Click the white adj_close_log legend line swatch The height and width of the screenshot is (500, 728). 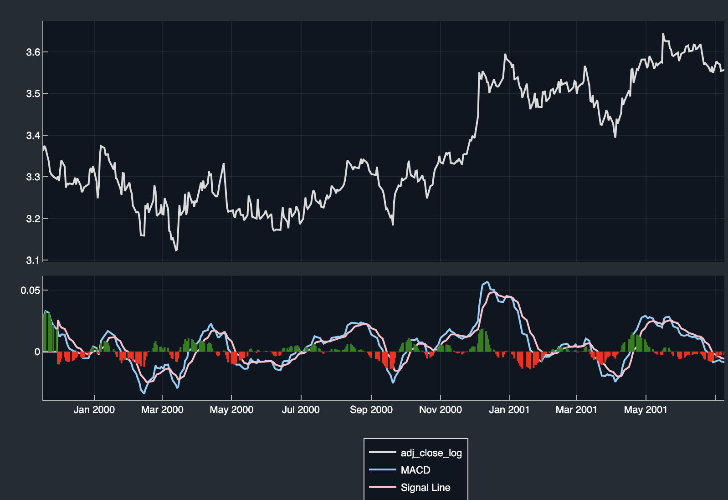pos(382,453)
